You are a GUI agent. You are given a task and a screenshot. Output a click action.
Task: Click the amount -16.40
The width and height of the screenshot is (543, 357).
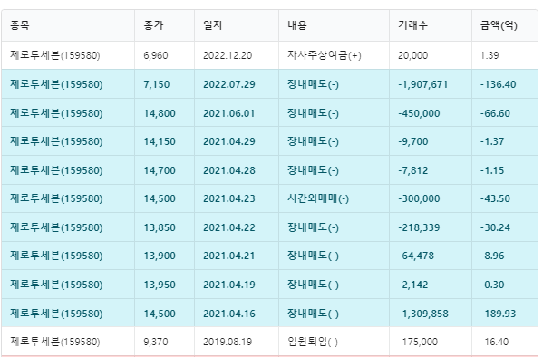pyautogui.click(x=494, y=343)
